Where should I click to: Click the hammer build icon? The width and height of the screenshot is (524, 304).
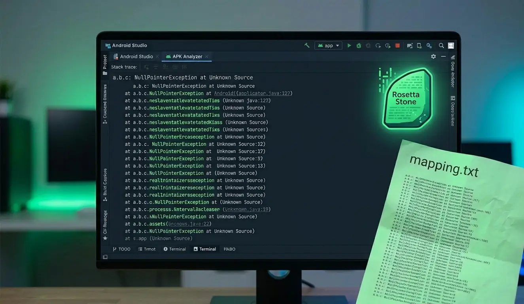(307, 46)
